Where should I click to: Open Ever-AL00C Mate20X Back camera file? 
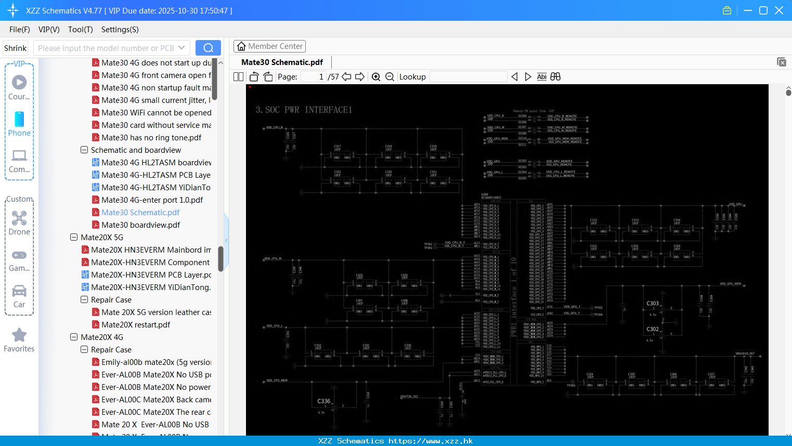[x=152, y=399]
